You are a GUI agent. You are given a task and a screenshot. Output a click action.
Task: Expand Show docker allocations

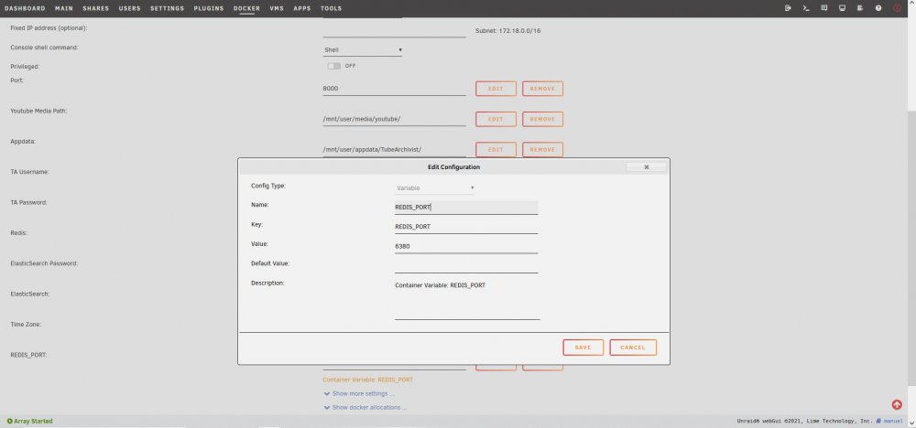pos(365,408)
